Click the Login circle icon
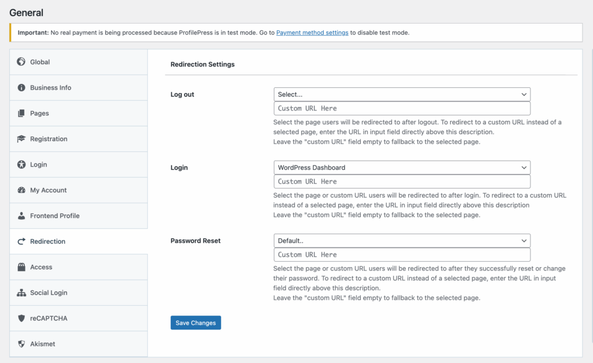The height and width of the screenshot is (363, 593). point(20,164)
